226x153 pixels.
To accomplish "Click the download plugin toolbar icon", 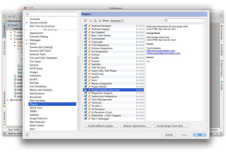I will (x=91, y=21).
